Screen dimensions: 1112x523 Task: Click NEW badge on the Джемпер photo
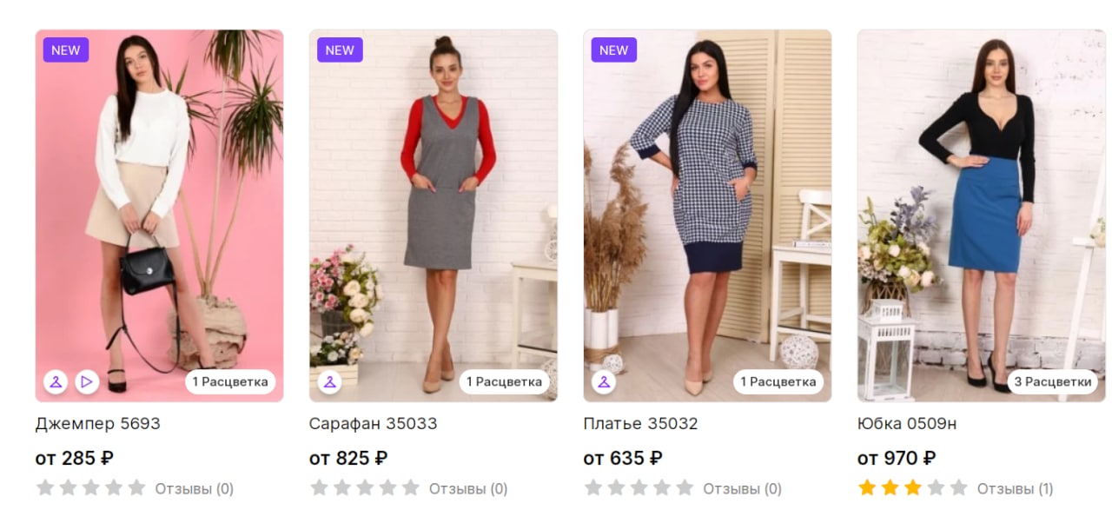[x=66, y=50]
